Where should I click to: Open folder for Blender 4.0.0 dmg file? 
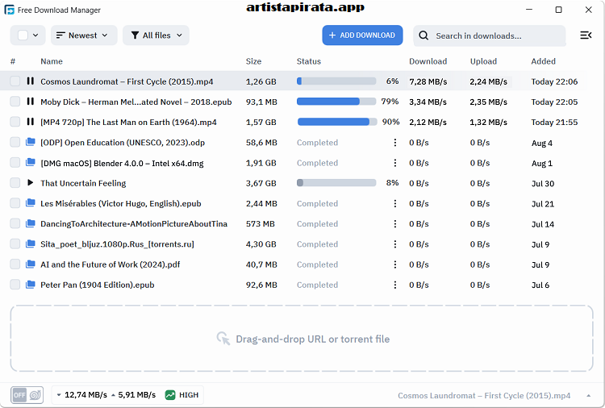click(31, 162)
